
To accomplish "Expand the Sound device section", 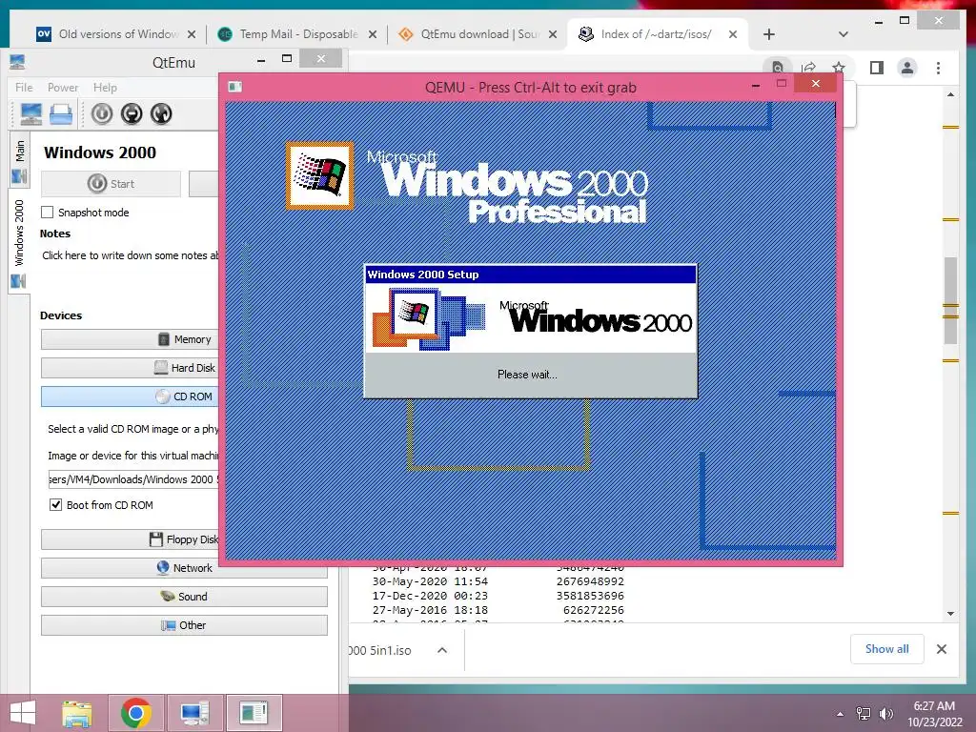I will point(184,597).
